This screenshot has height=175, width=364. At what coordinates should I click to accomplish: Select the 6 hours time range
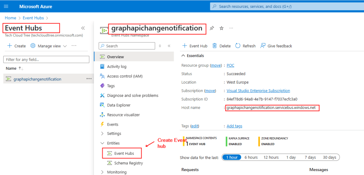click(250, 157)
